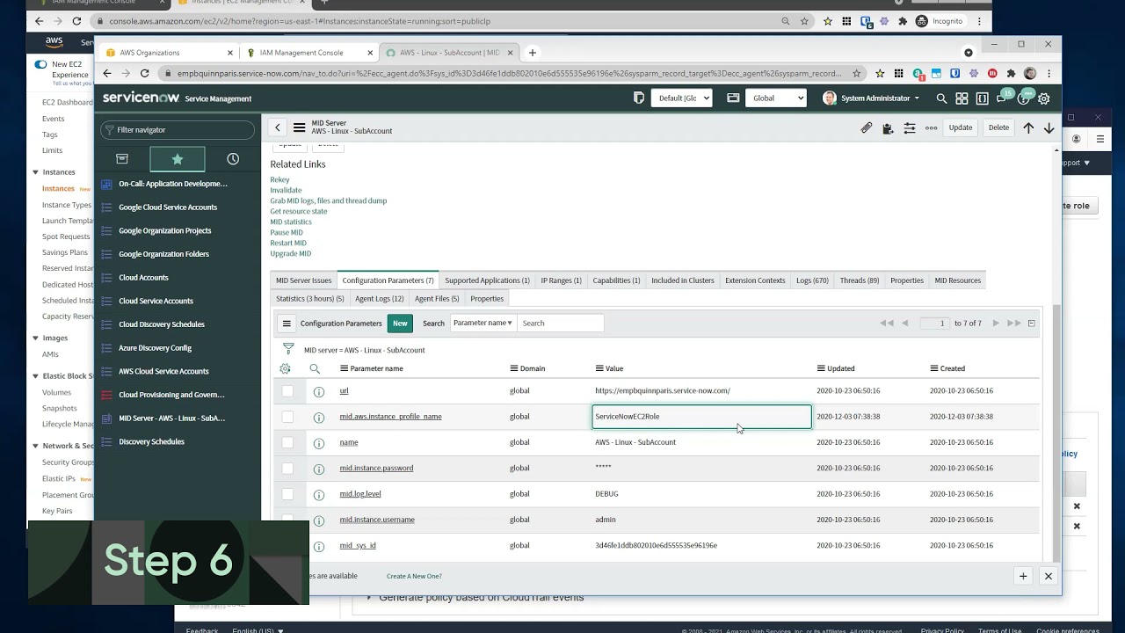Screen dimensions: 1125x633
Task: Check the box for mid.instance.password row
Action: pos(287,468)
